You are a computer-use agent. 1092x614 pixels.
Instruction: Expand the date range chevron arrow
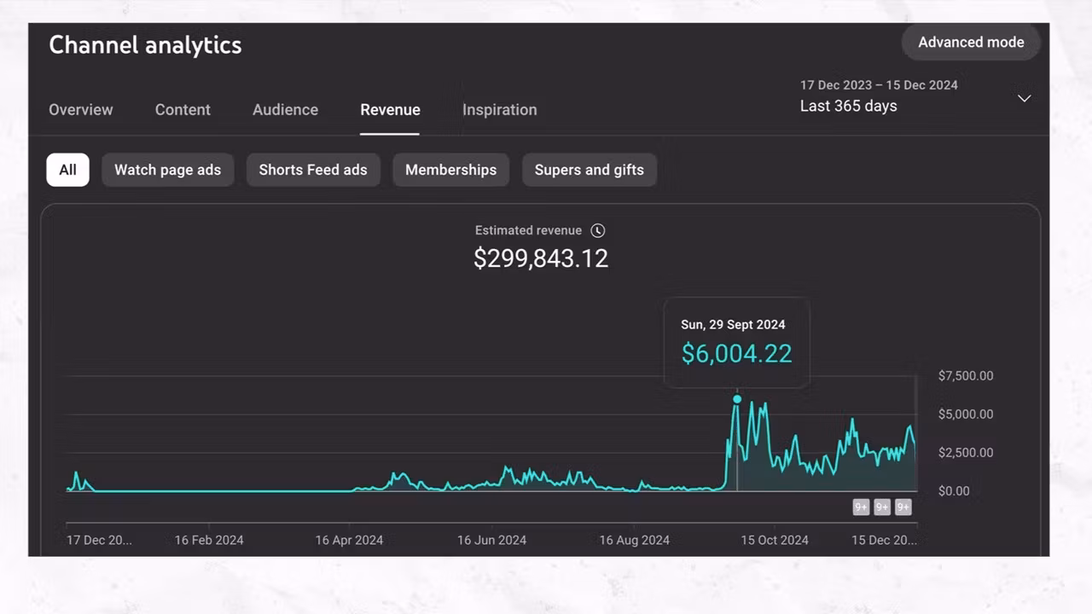pyautogui.click(x=1024, y=98)
